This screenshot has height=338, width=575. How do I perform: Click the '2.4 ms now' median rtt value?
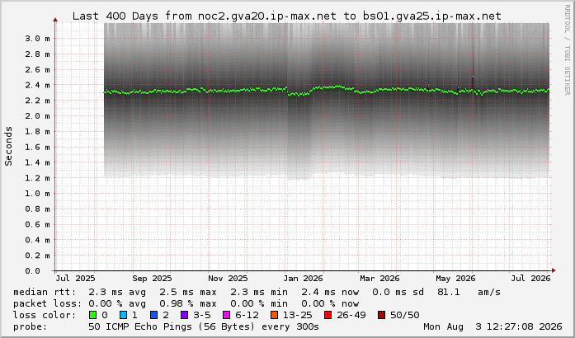330,292
